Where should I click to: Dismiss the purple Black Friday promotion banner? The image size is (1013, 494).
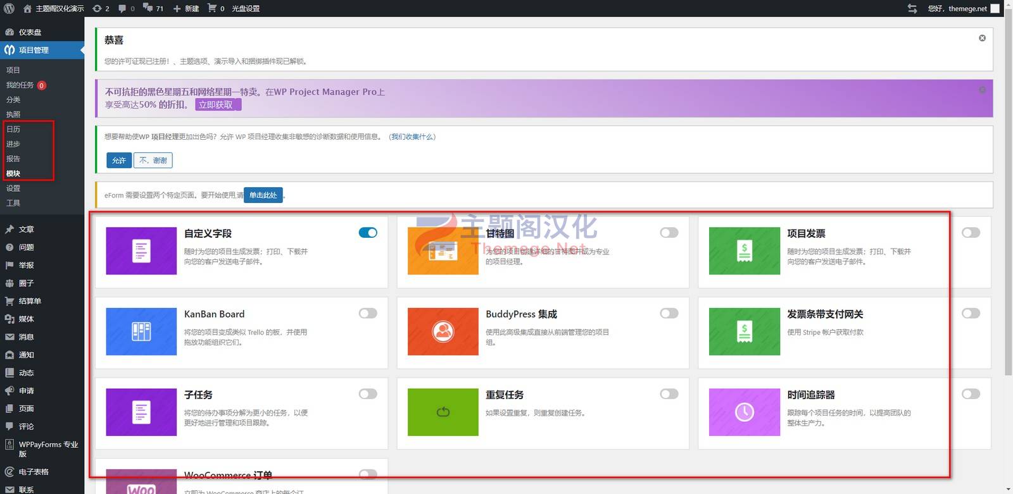[x=982, y=90]
